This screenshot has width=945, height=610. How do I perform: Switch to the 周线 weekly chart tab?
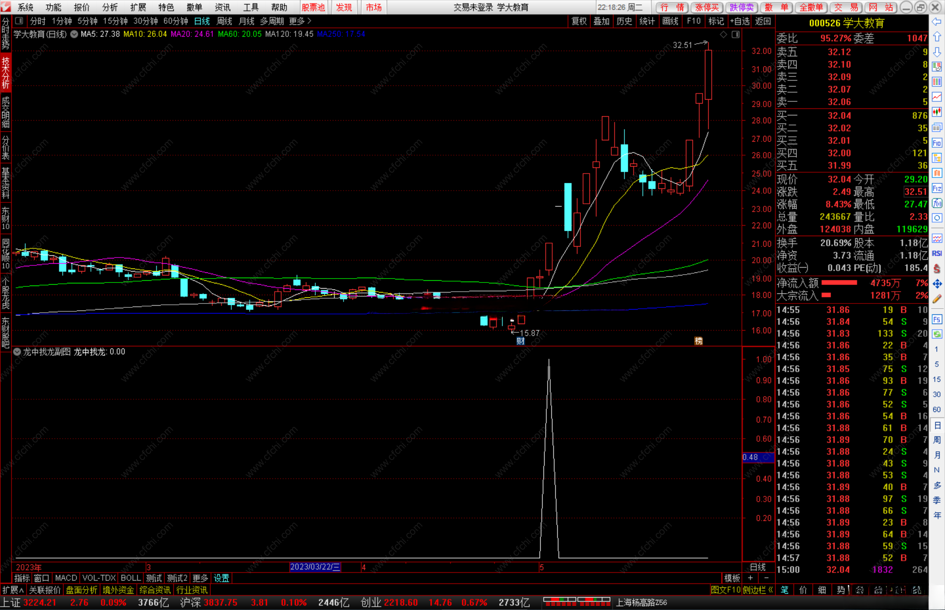[224, 21]
